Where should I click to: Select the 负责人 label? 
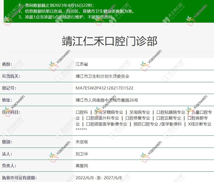tap(9, 166)
